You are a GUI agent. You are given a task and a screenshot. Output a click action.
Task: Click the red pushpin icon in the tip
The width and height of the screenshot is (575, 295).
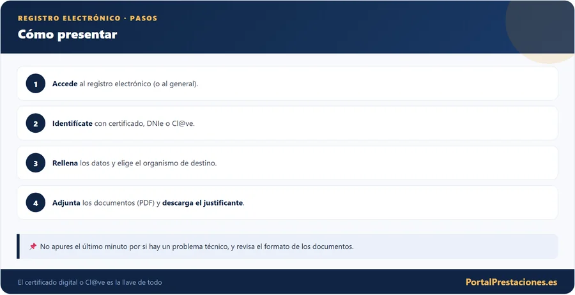(x=33, y=246)
